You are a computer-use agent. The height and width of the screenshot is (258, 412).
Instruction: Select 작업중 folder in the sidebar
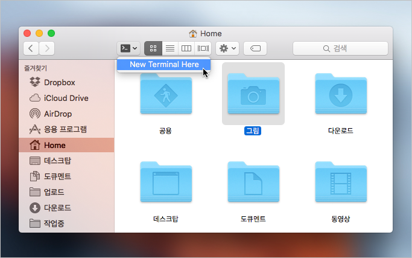[x=66, y=224]
